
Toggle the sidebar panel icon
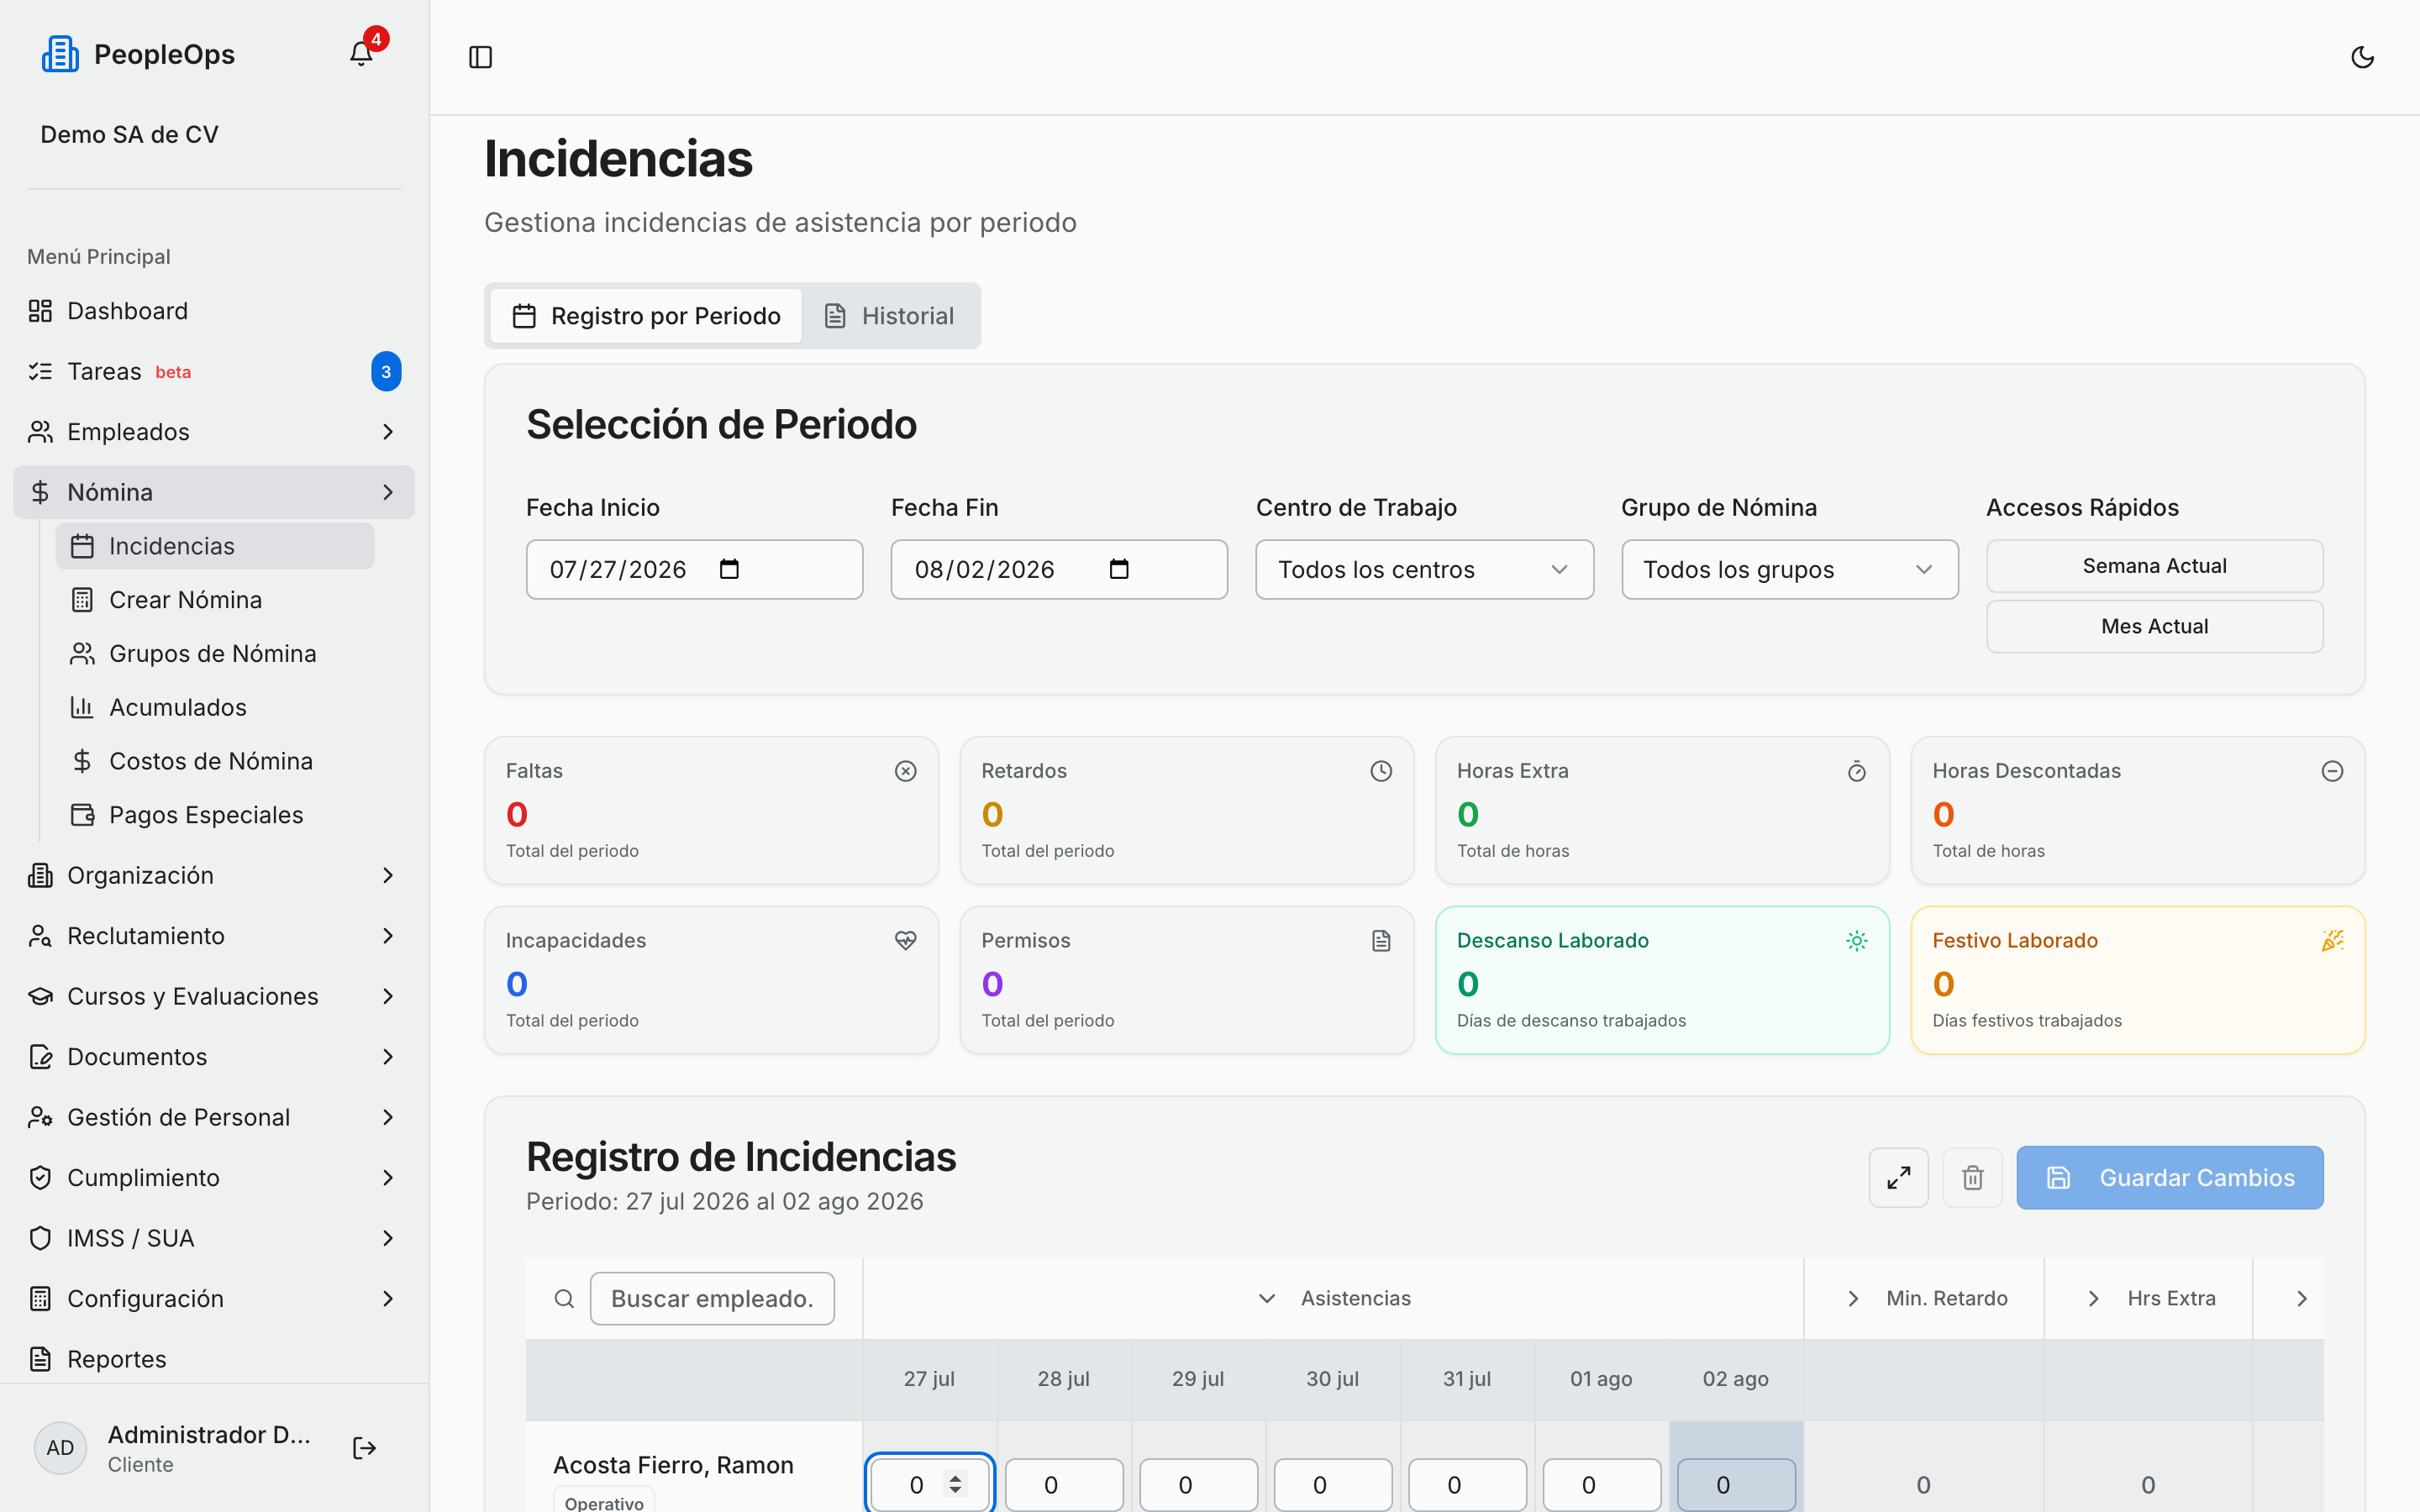pos(480,57)
